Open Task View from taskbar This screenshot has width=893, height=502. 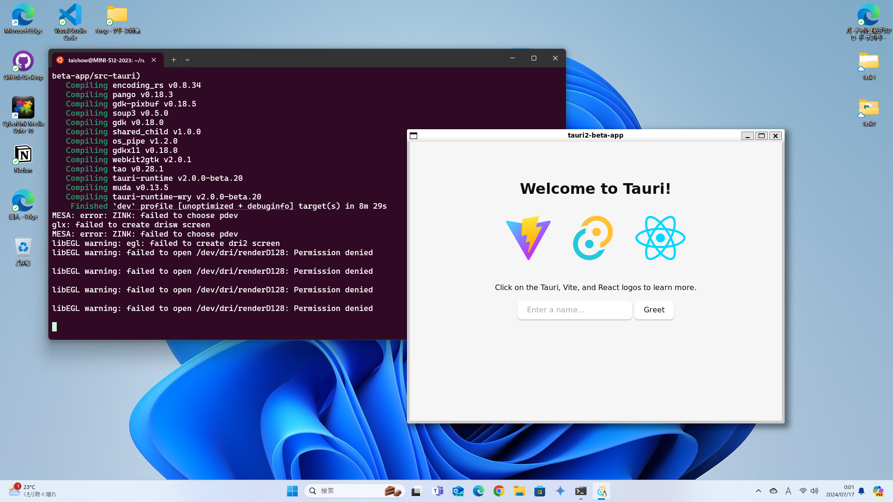pos(417,491)
